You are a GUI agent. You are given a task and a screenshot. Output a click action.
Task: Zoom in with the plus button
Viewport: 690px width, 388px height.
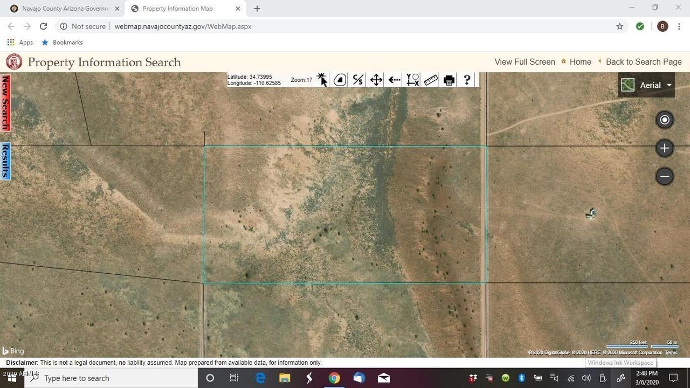[664, 148]
